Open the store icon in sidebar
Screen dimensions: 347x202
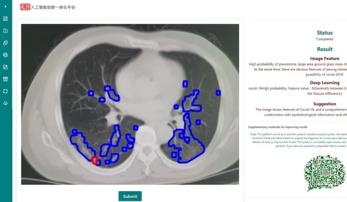[x=5, y=79]
